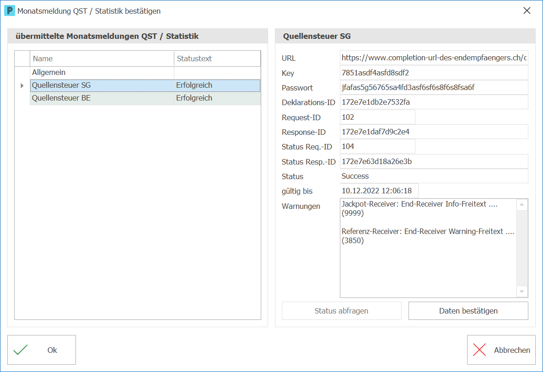Select the Status Resp.-ID field
This screenshot has height=372, width=543.
434,161
